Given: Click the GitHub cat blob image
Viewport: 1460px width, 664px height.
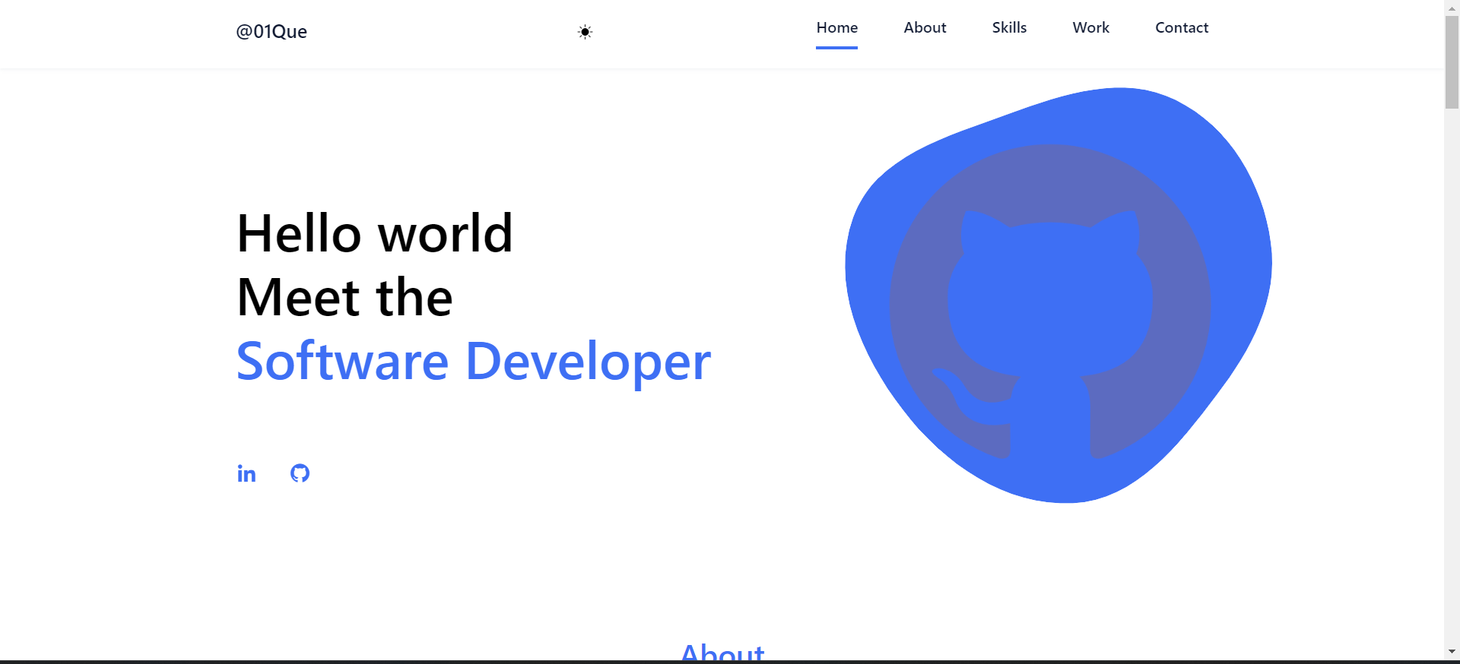Looking at the screenshot, I should click(x=1058, y=295).
